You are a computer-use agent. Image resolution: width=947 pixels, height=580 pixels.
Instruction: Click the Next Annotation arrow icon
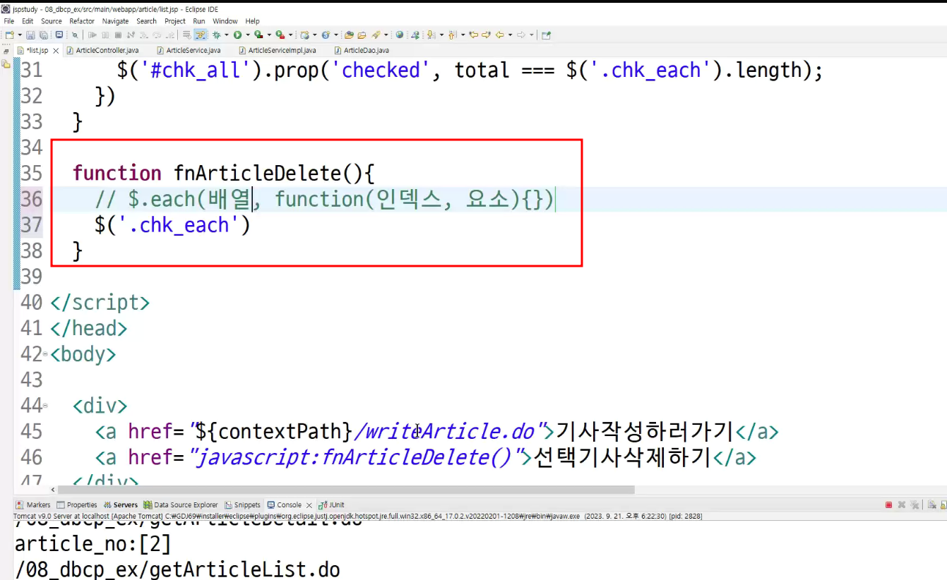[x=430, y=35]
